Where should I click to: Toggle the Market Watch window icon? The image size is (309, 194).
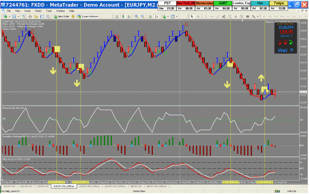(x=24, y=16)
